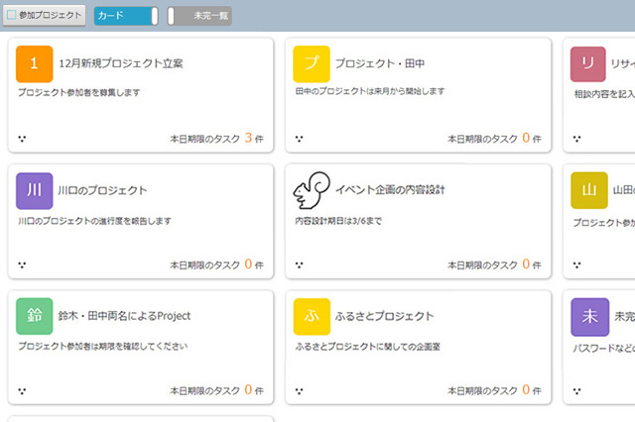
Task: Open options dots on 12月新規プロジェクト立案 card
Action: click(22, 139)
